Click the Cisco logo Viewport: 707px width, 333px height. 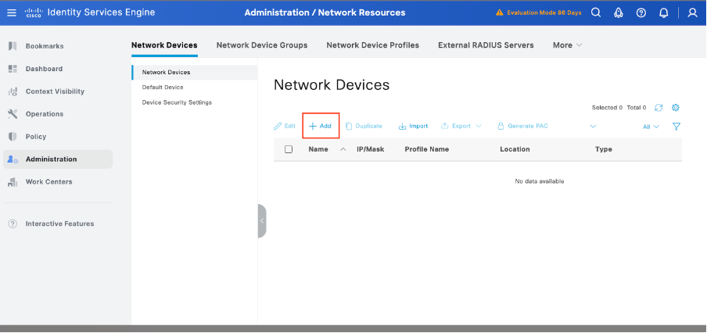(x=34, y=13)
